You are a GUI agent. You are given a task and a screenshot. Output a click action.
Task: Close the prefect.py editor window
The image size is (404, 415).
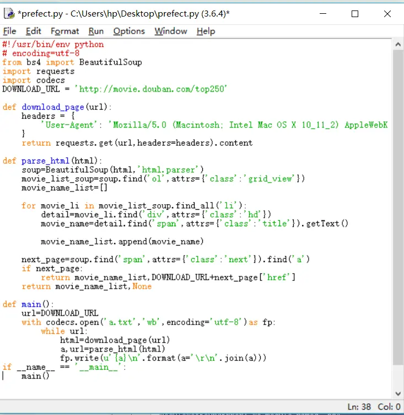tap(387, 13)
